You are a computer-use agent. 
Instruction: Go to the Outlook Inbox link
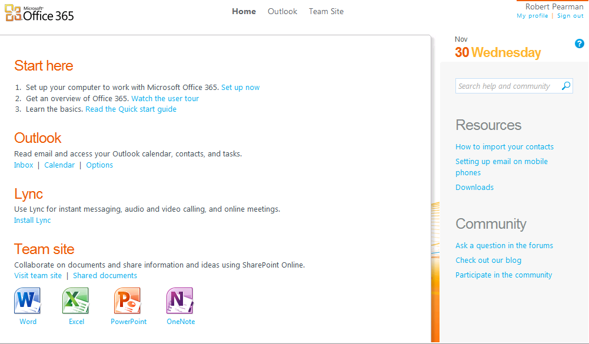(24, 165)
